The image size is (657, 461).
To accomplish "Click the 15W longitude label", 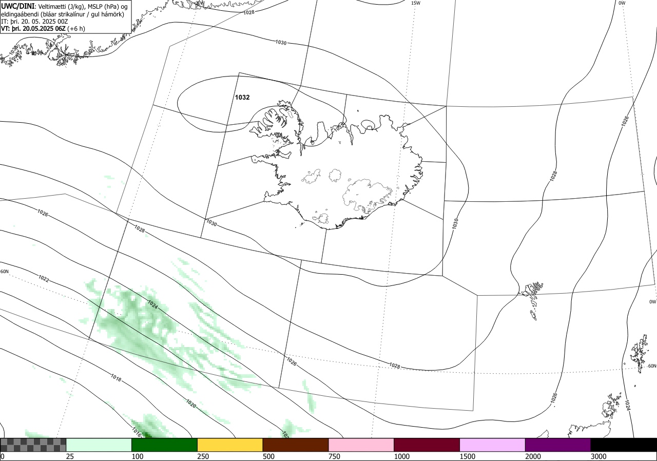I will point(416,3).
